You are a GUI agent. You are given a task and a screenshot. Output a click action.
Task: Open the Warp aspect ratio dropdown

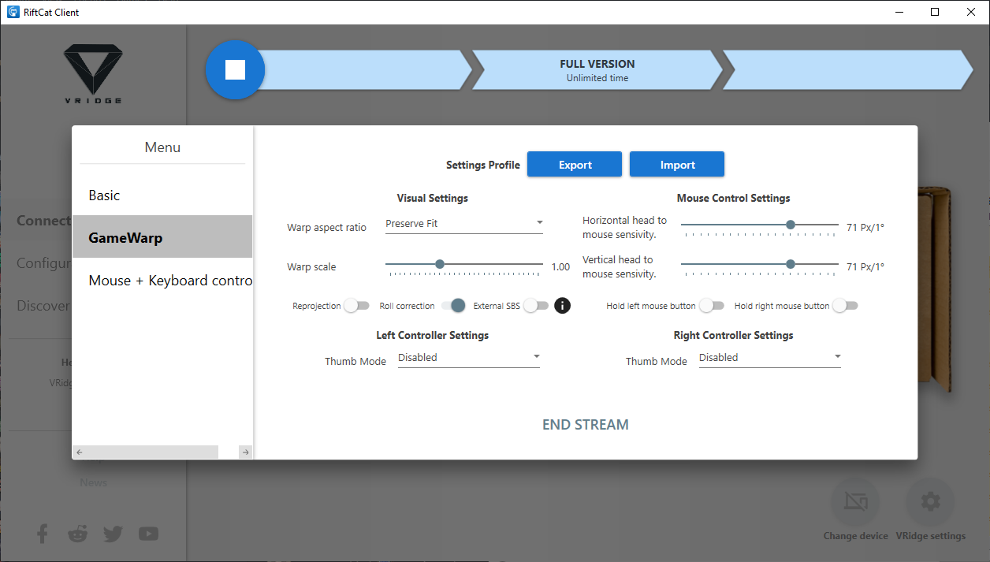tap(464, 224)
